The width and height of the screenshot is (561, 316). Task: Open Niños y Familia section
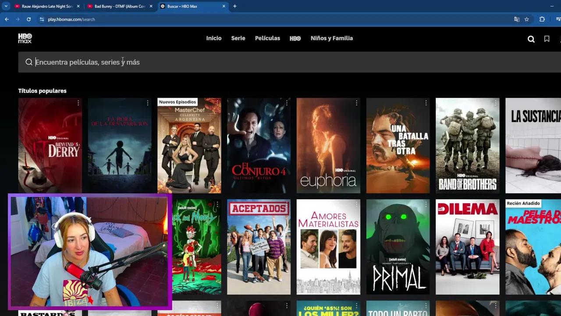click(332, 38)
